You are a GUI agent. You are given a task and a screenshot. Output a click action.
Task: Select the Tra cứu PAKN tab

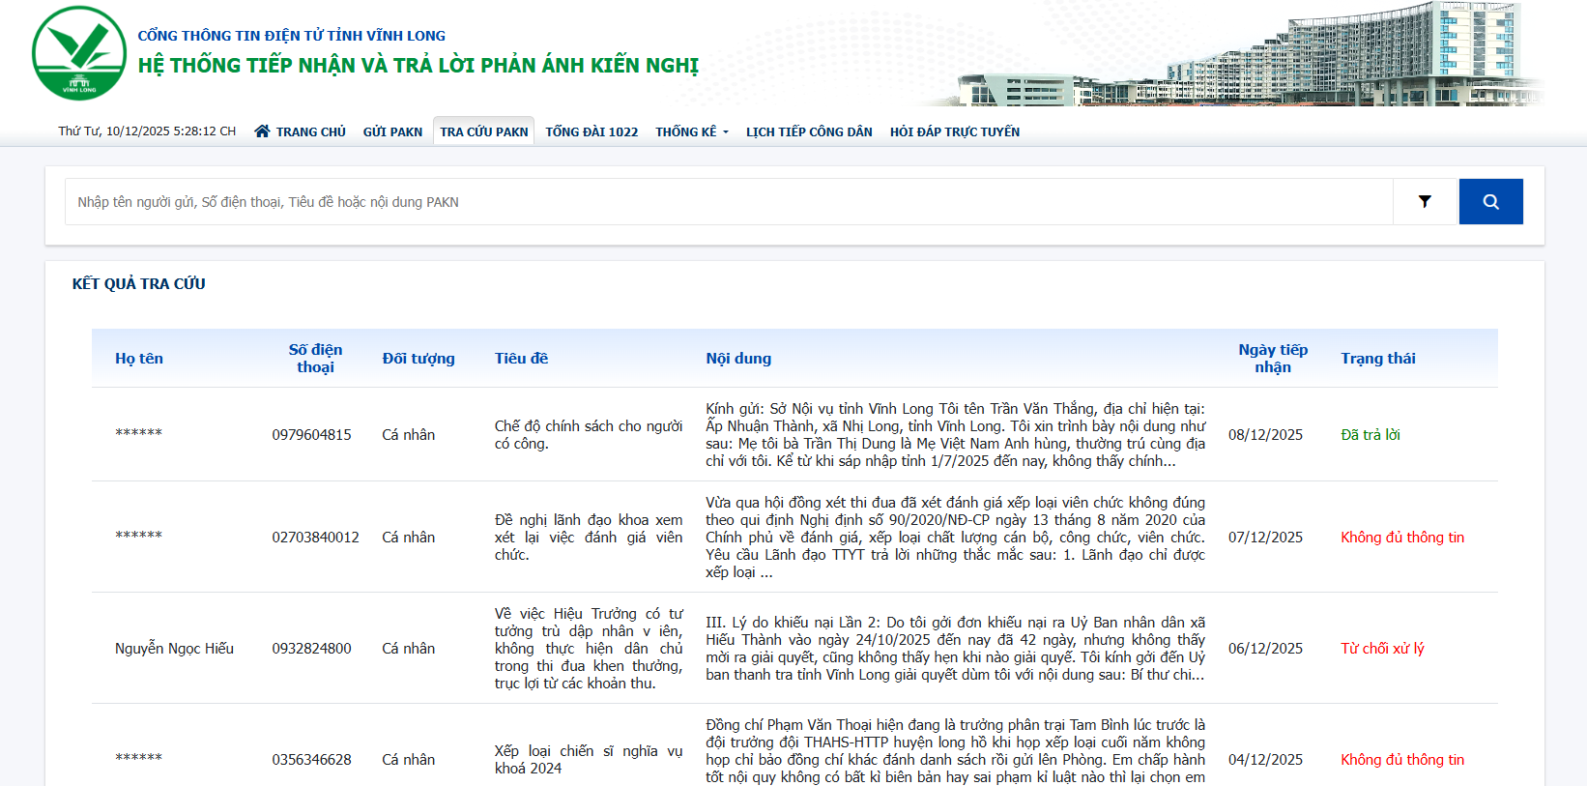[483, 131]
